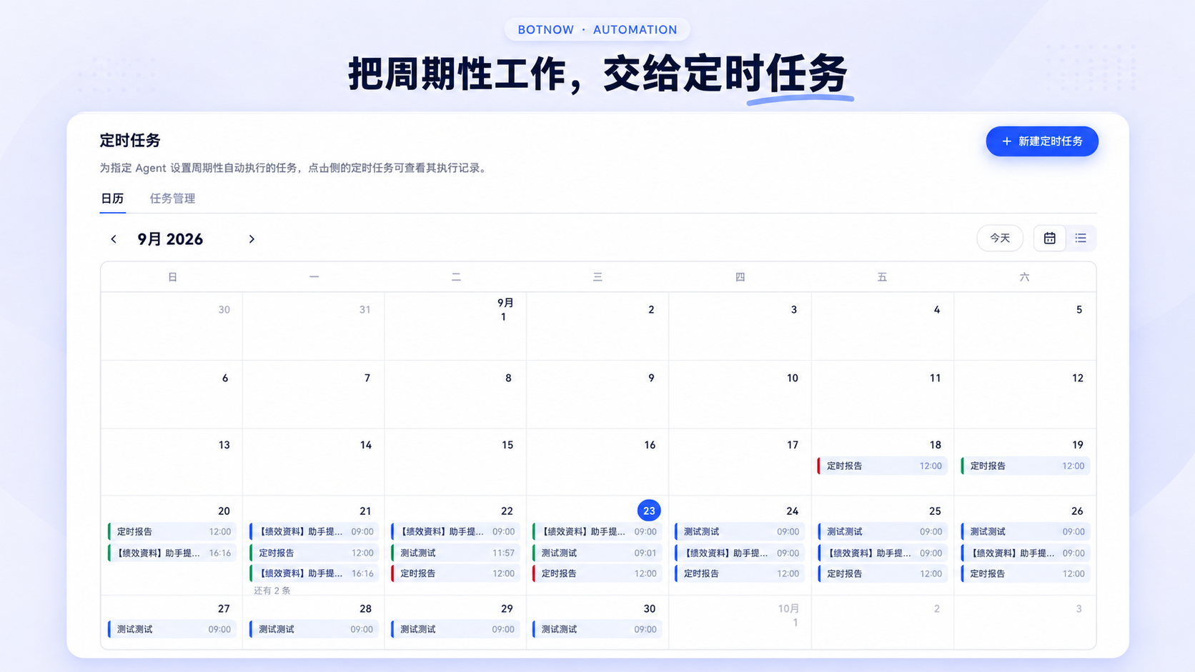Select highlighted date 23
Screen dimensions: 1195x672
pos(649,511)
